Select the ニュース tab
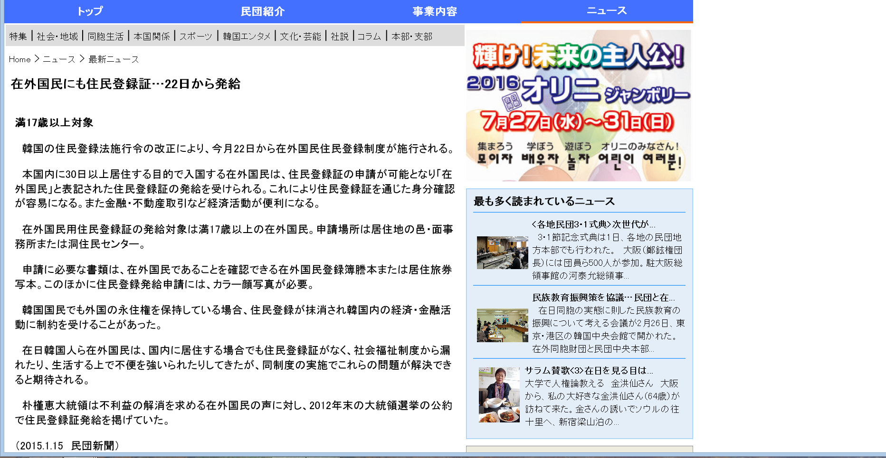The image size is (886, 458). pyautogui.click(x=607, y=11)
